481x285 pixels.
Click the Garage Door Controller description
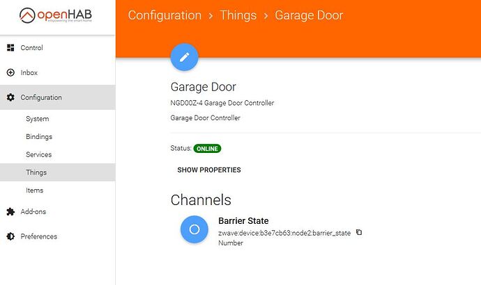[x=205, y=117]
